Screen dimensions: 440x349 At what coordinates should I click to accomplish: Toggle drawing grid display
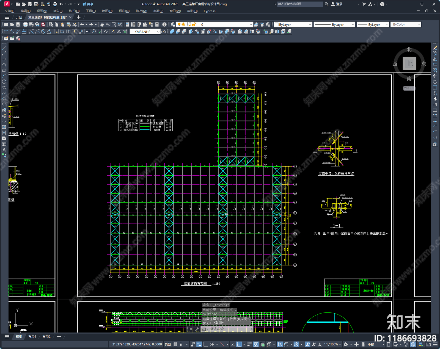point(175,344)
